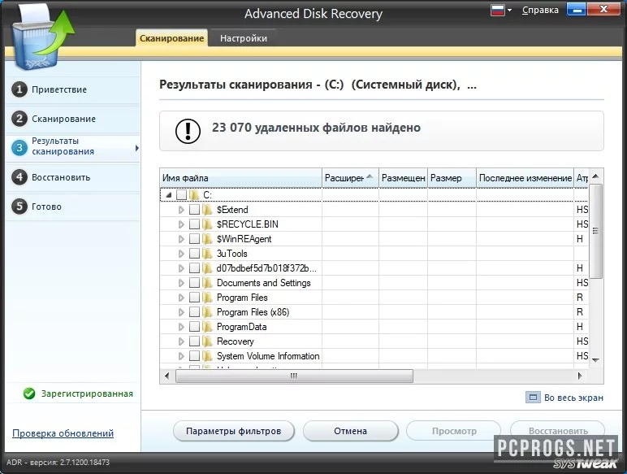Switch to the Настройки tab
The height and width of the screenshot is (474, 627).
click(x=243, y=38)
